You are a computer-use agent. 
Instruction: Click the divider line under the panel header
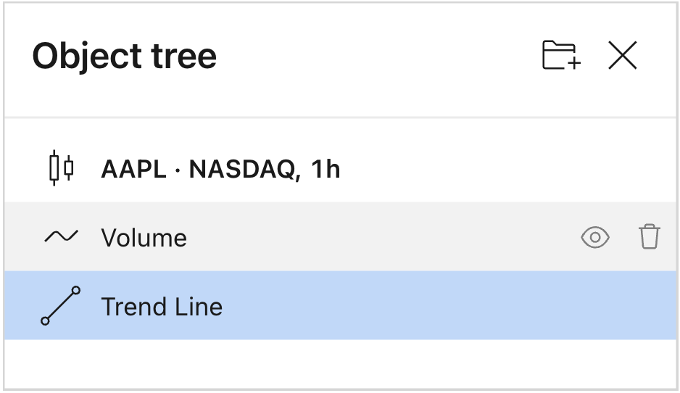tap(341, 117)
